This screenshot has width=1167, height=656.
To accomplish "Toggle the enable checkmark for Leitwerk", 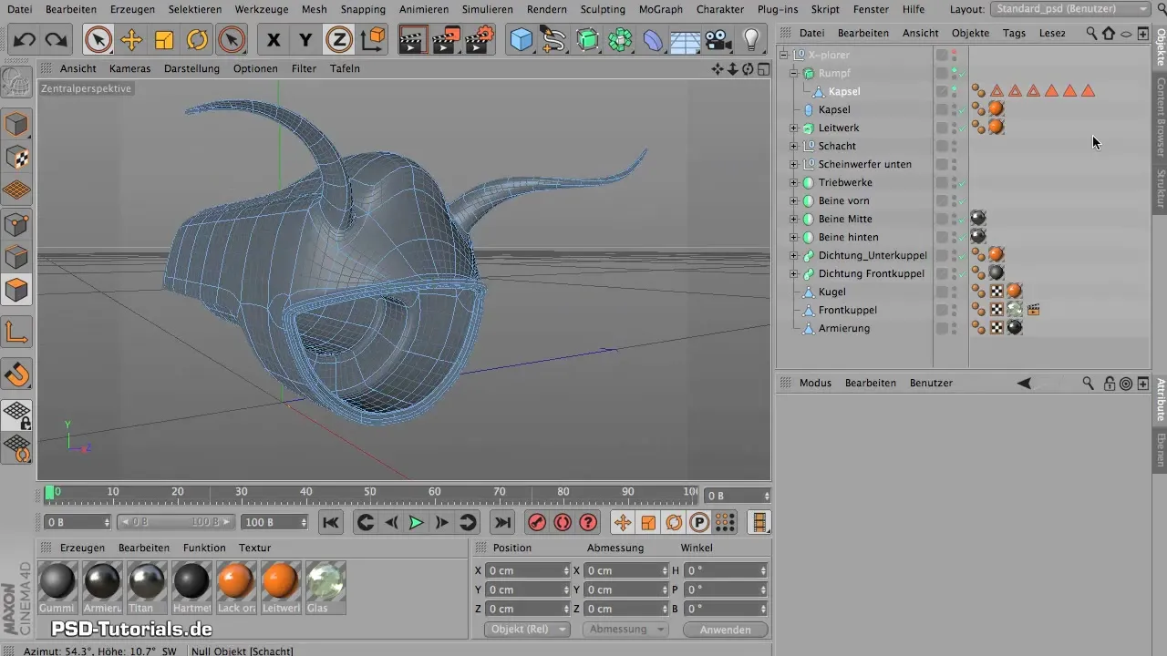I will point(962,128).
